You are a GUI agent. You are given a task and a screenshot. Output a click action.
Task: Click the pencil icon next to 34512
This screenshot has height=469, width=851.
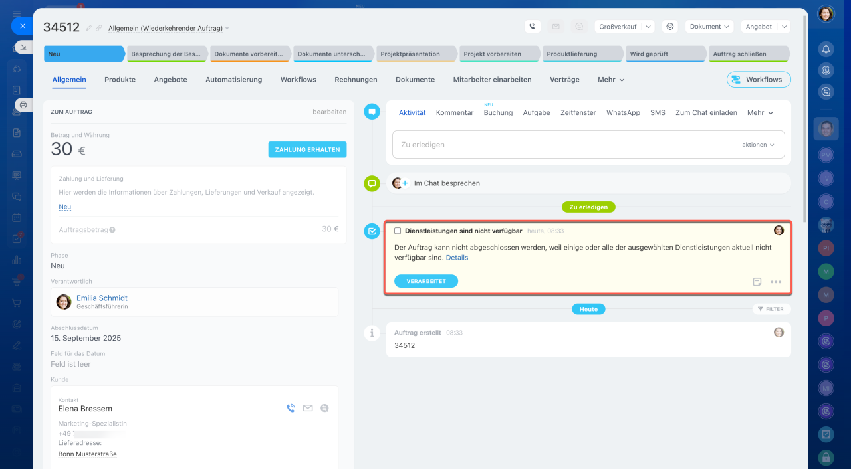(x=89, y=28)
